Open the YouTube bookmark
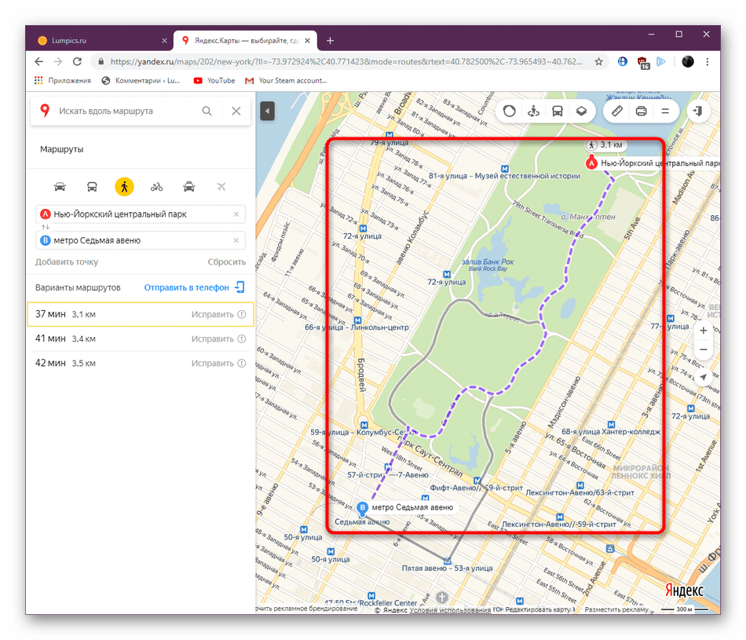This screenshot has height=640, width=746. click(x=214, y=80)
